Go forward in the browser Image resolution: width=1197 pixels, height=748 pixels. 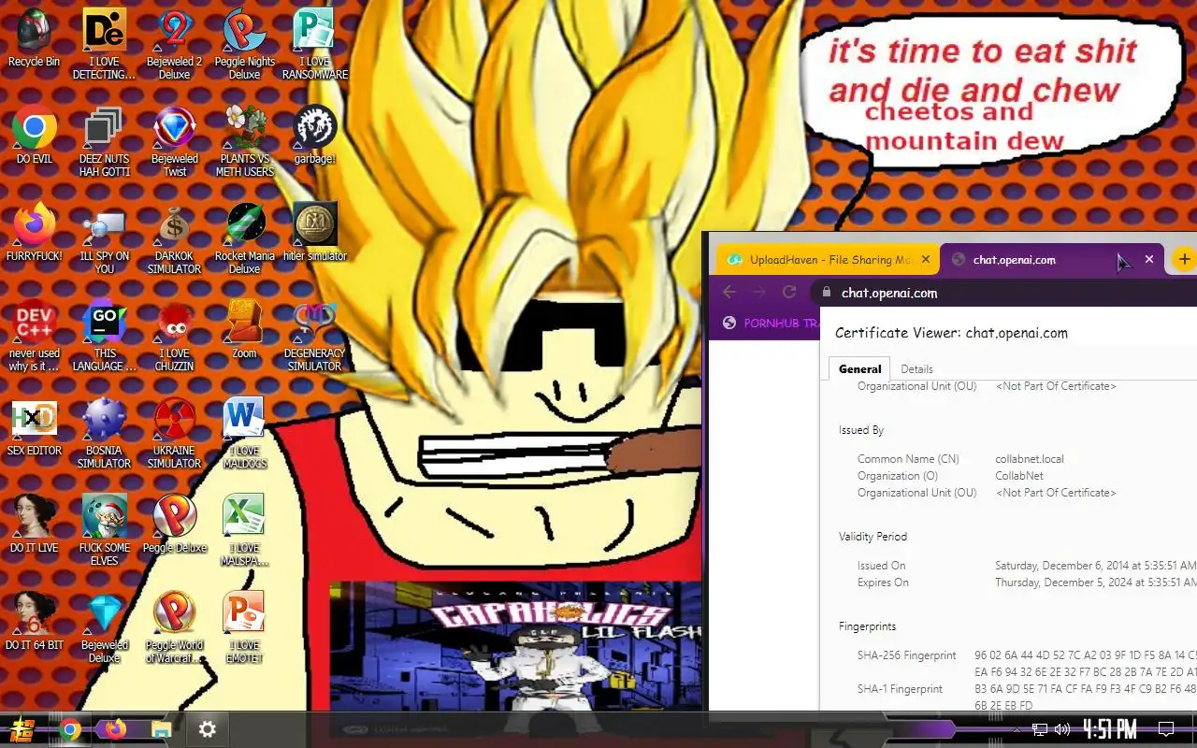pyautogui.click(x=759, y=293)
